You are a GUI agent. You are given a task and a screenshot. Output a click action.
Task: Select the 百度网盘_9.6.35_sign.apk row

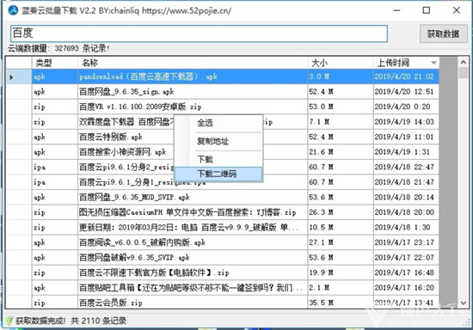[x=223, y=92]
